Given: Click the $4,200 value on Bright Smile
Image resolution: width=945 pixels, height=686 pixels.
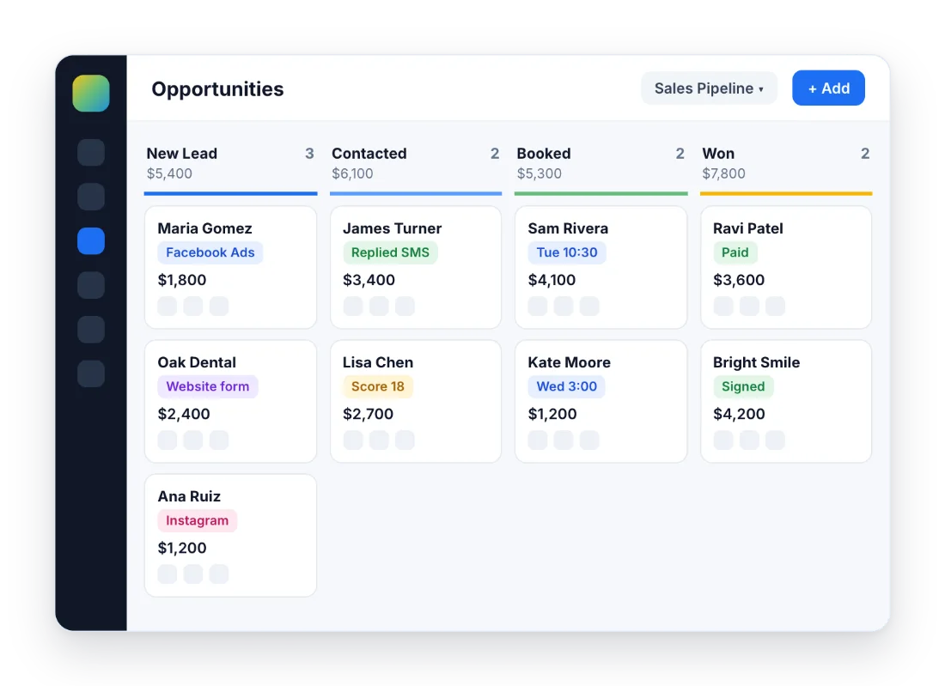Looking at the screenshot, I should [739, 415].
